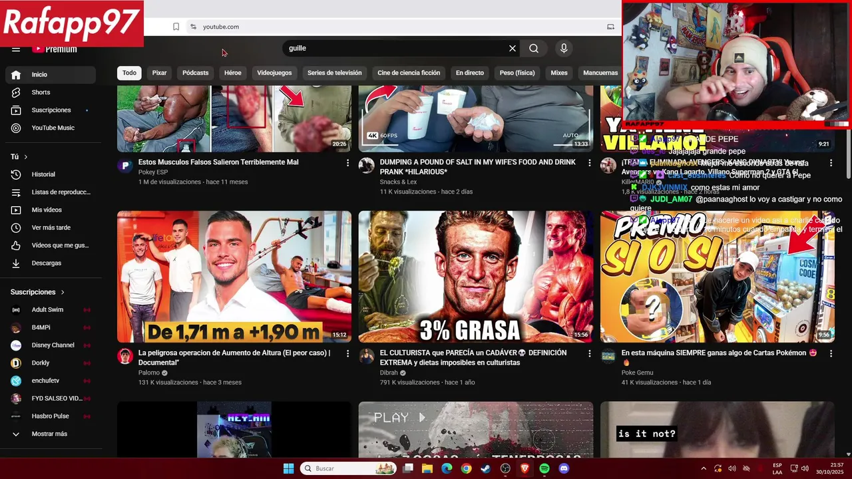Open Mis vídeos in the sidebar
The image size is (852, 479).
[x=51, y=210]
